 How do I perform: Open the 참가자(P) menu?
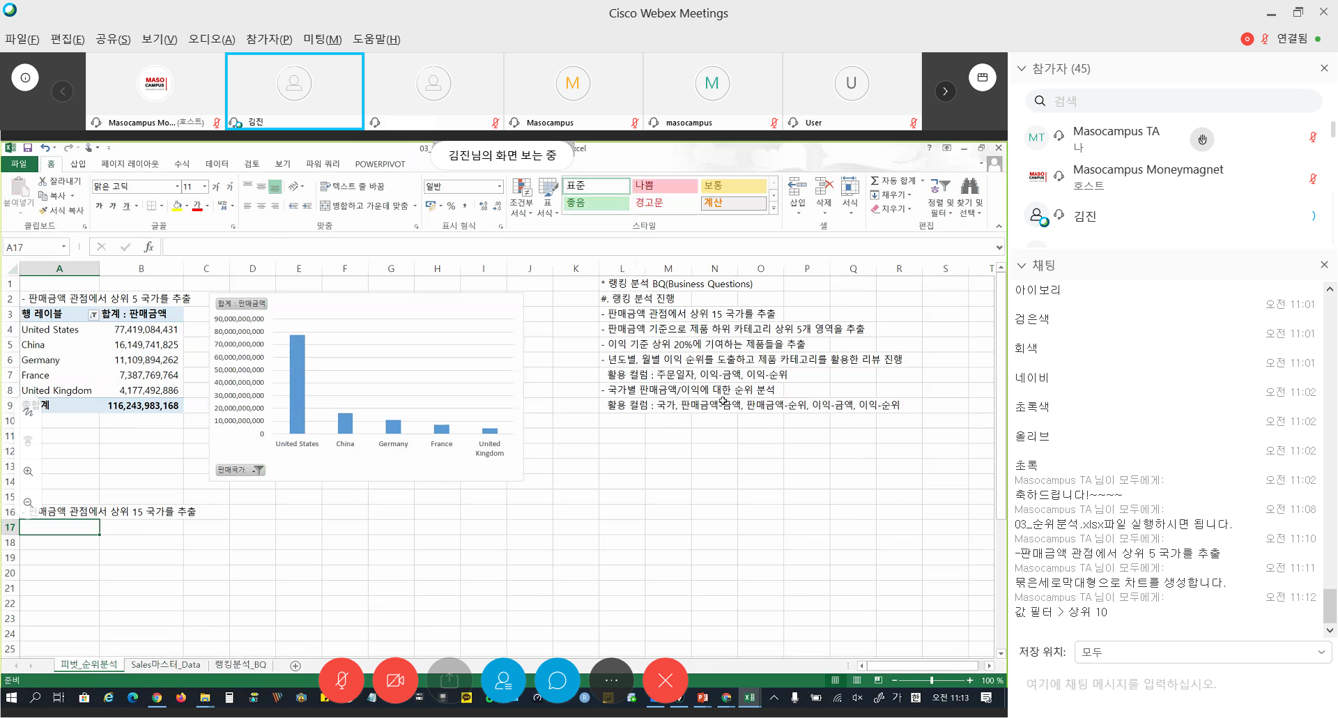[269, 39]
